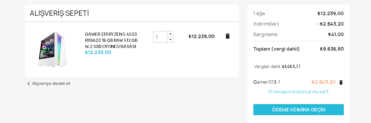371x123 pixels.
Task: Select the Toplam (vergi dahil) label
Action: 276,49
